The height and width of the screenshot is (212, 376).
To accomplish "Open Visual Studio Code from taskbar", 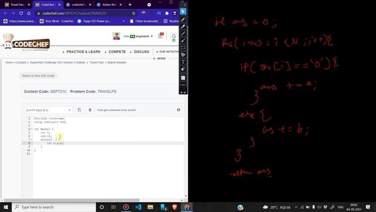I will tap(139, 207).
